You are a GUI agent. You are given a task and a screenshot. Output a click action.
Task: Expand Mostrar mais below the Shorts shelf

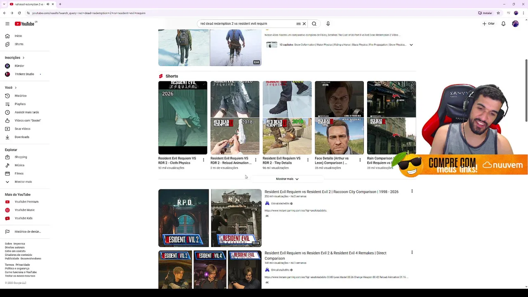click(288, 179)
